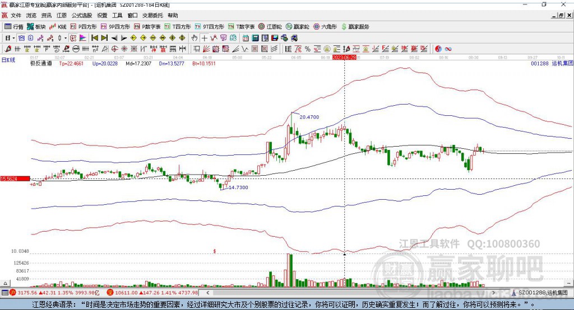574x310 pixels.
Task: Click the Bt=10.1511 indicator value
Action: pyautogui.click(x=204, y=63)
